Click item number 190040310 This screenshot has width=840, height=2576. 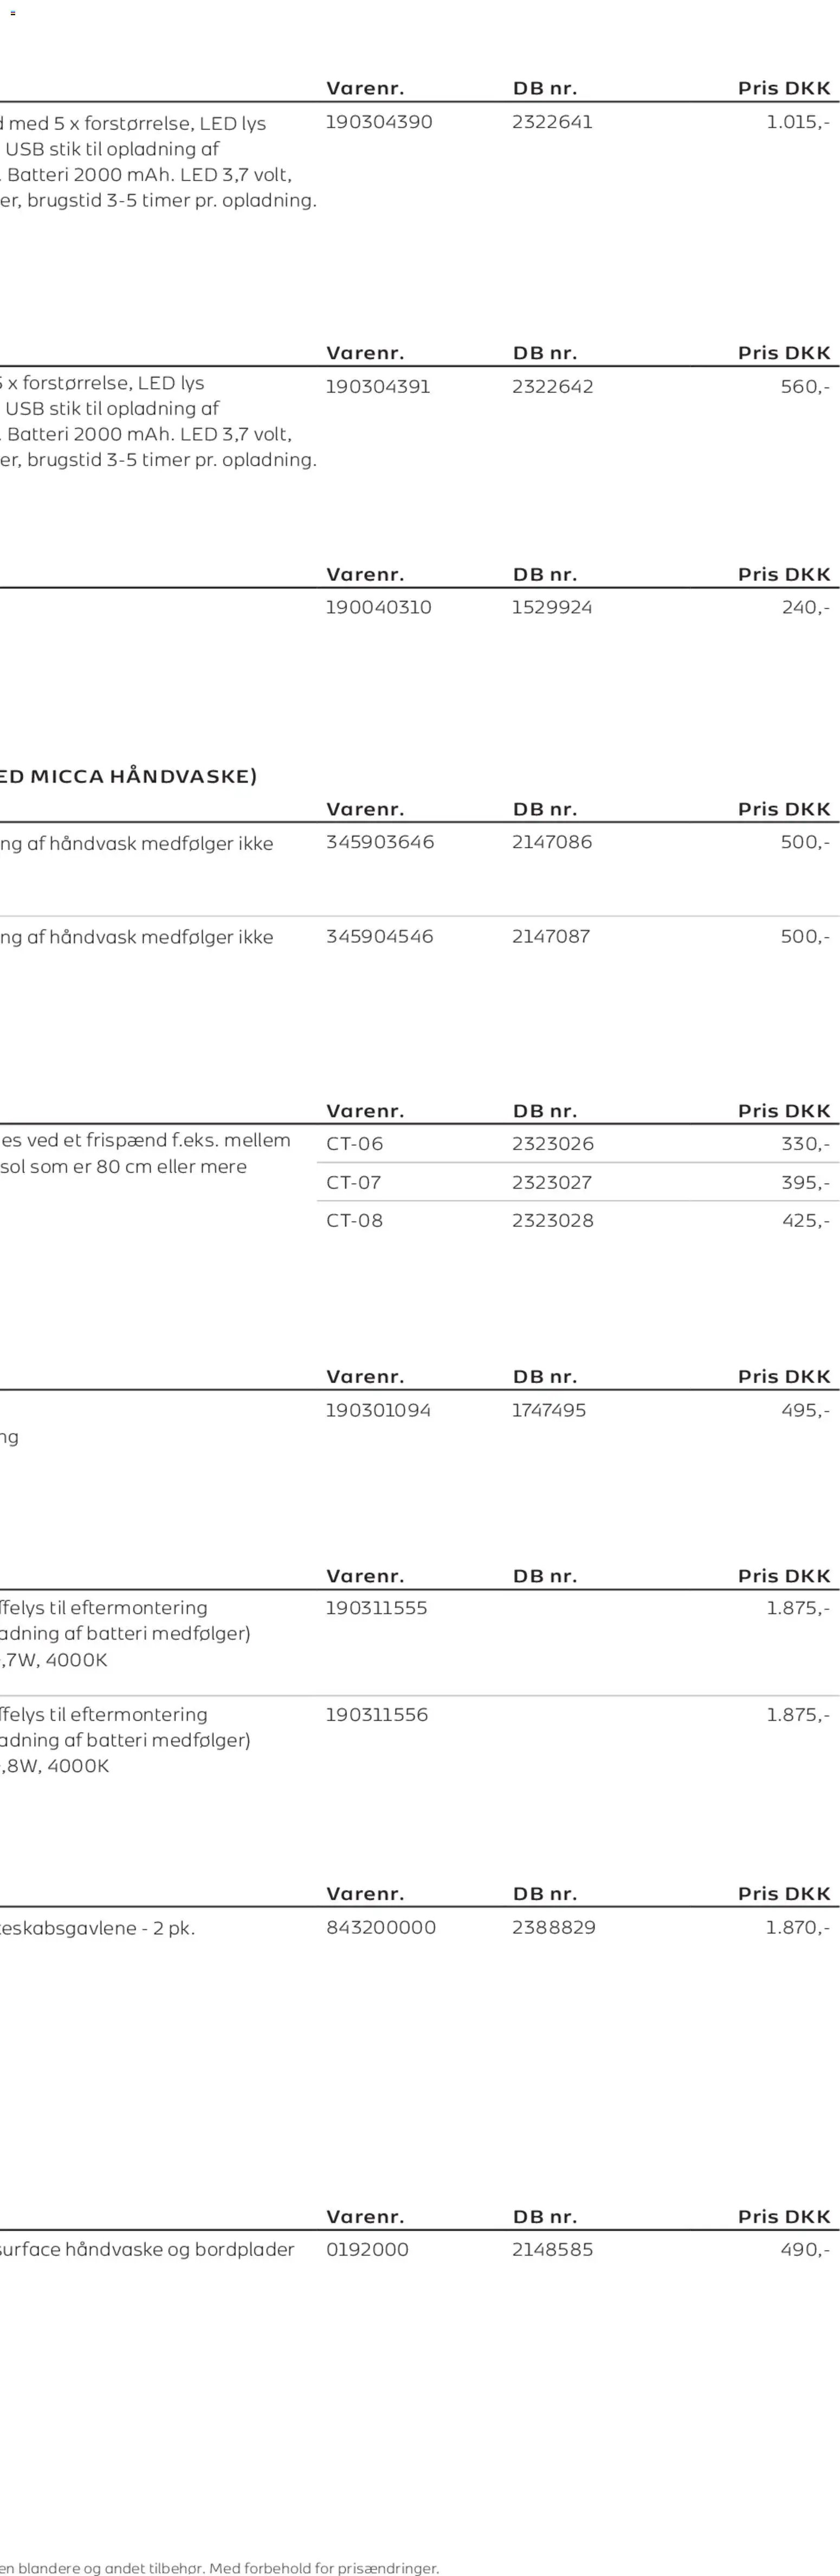pos(378,607)
